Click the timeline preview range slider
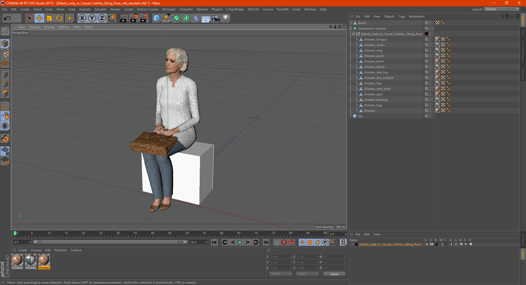Screen dimensions: 526x285 (x=110, y=242)
